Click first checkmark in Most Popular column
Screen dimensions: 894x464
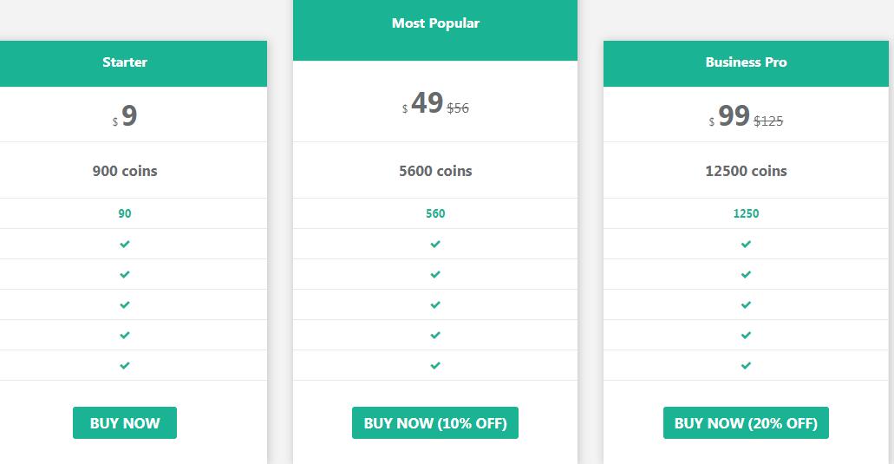tap(435, 244)
